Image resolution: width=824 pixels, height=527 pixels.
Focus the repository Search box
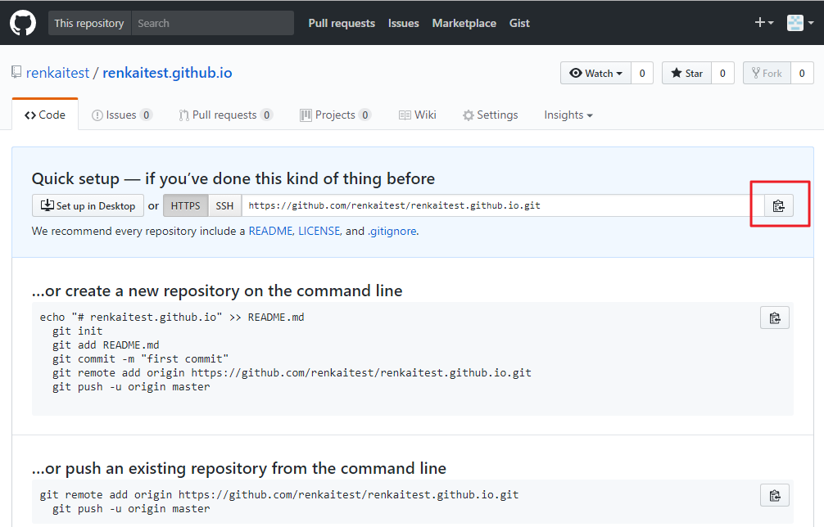coord(212,23)
